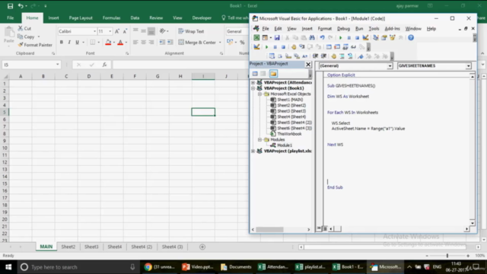The width and height of the screenshot is (487, 274).
Task: Click the Excel font color swatch button
Action: [x=120, y=43]
